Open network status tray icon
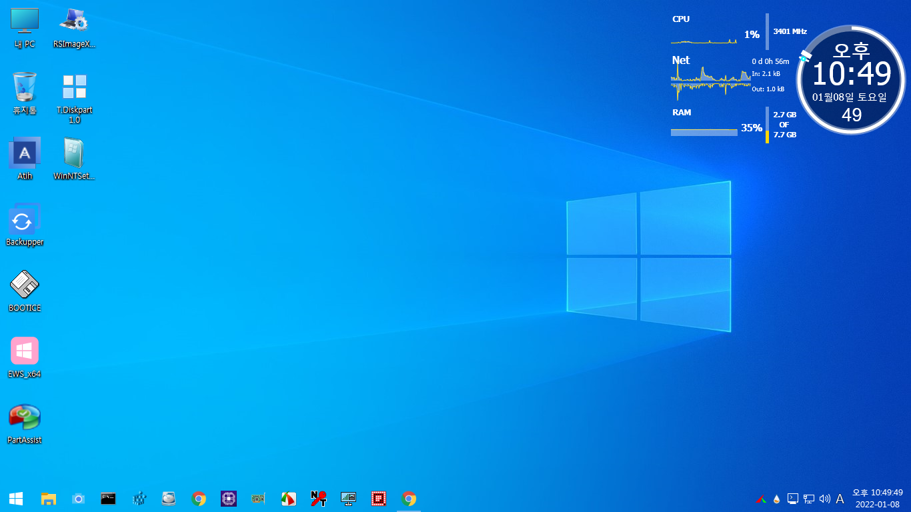Screen dimensions: 911x512 (x=809, y=498)
